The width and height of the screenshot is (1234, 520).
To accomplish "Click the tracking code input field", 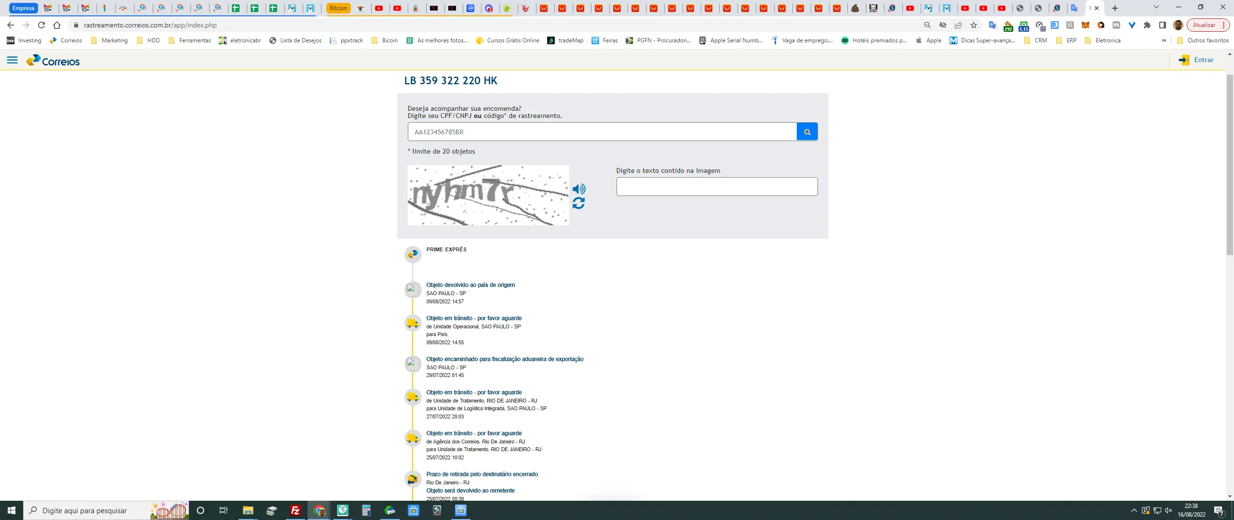I will point(602,132).
